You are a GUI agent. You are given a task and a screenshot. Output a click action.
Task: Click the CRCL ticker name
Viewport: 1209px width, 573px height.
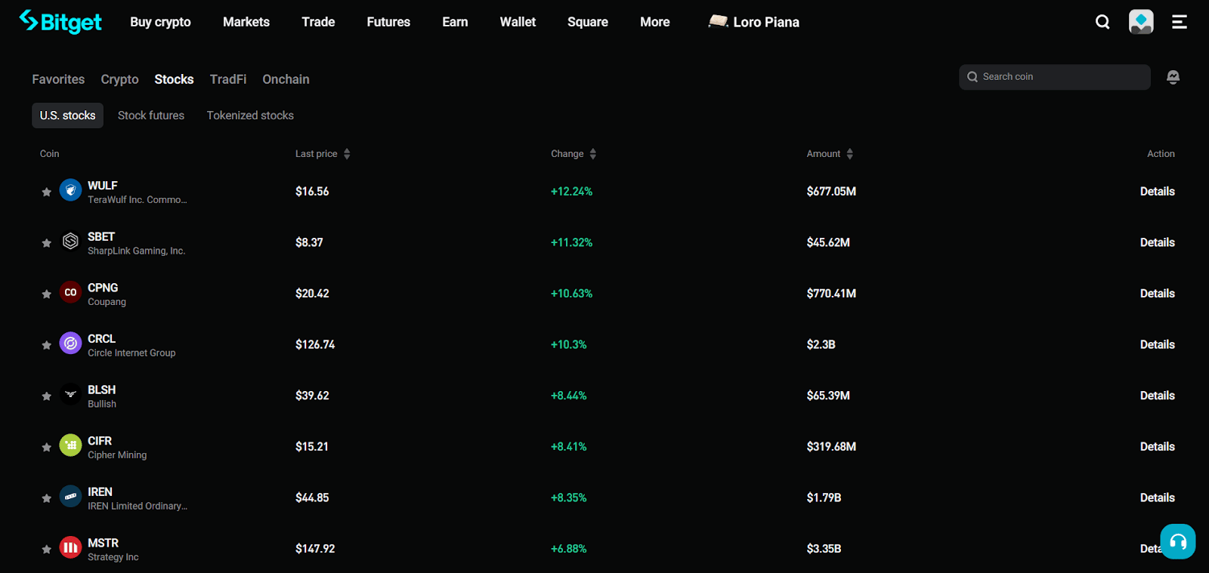point(101,339)
